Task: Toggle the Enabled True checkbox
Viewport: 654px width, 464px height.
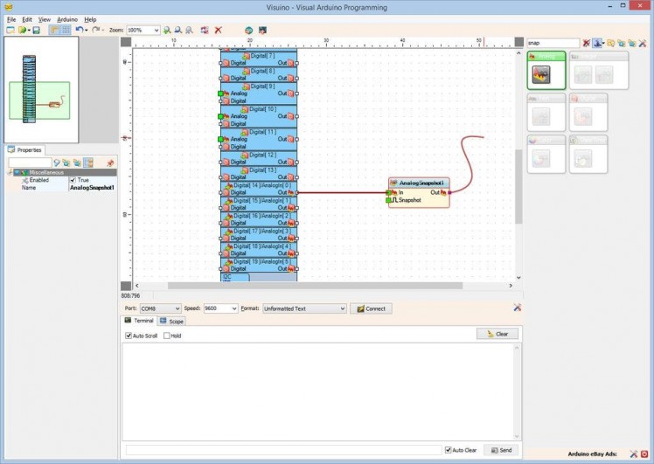Action: point(73,180)
